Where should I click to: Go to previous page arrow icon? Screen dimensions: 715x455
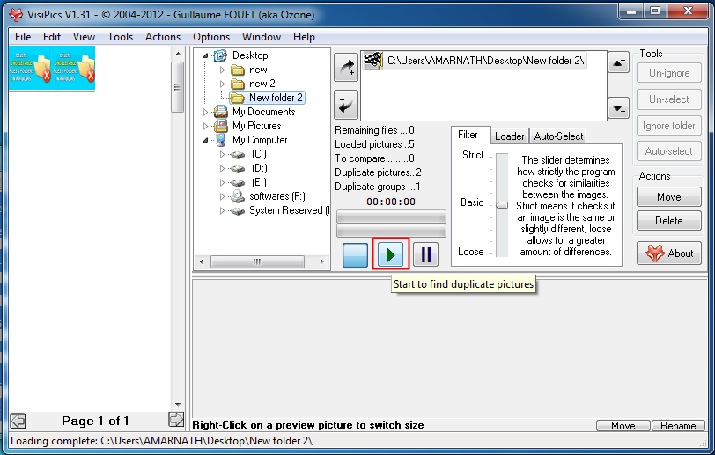(17, 421)
